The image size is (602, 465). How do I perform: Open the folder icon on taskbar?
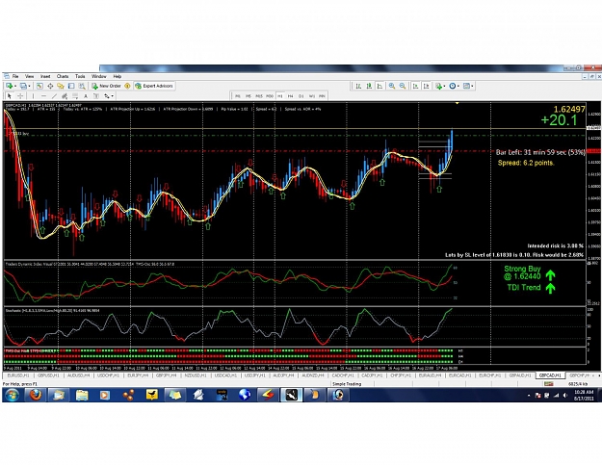(x=82, y=395)
